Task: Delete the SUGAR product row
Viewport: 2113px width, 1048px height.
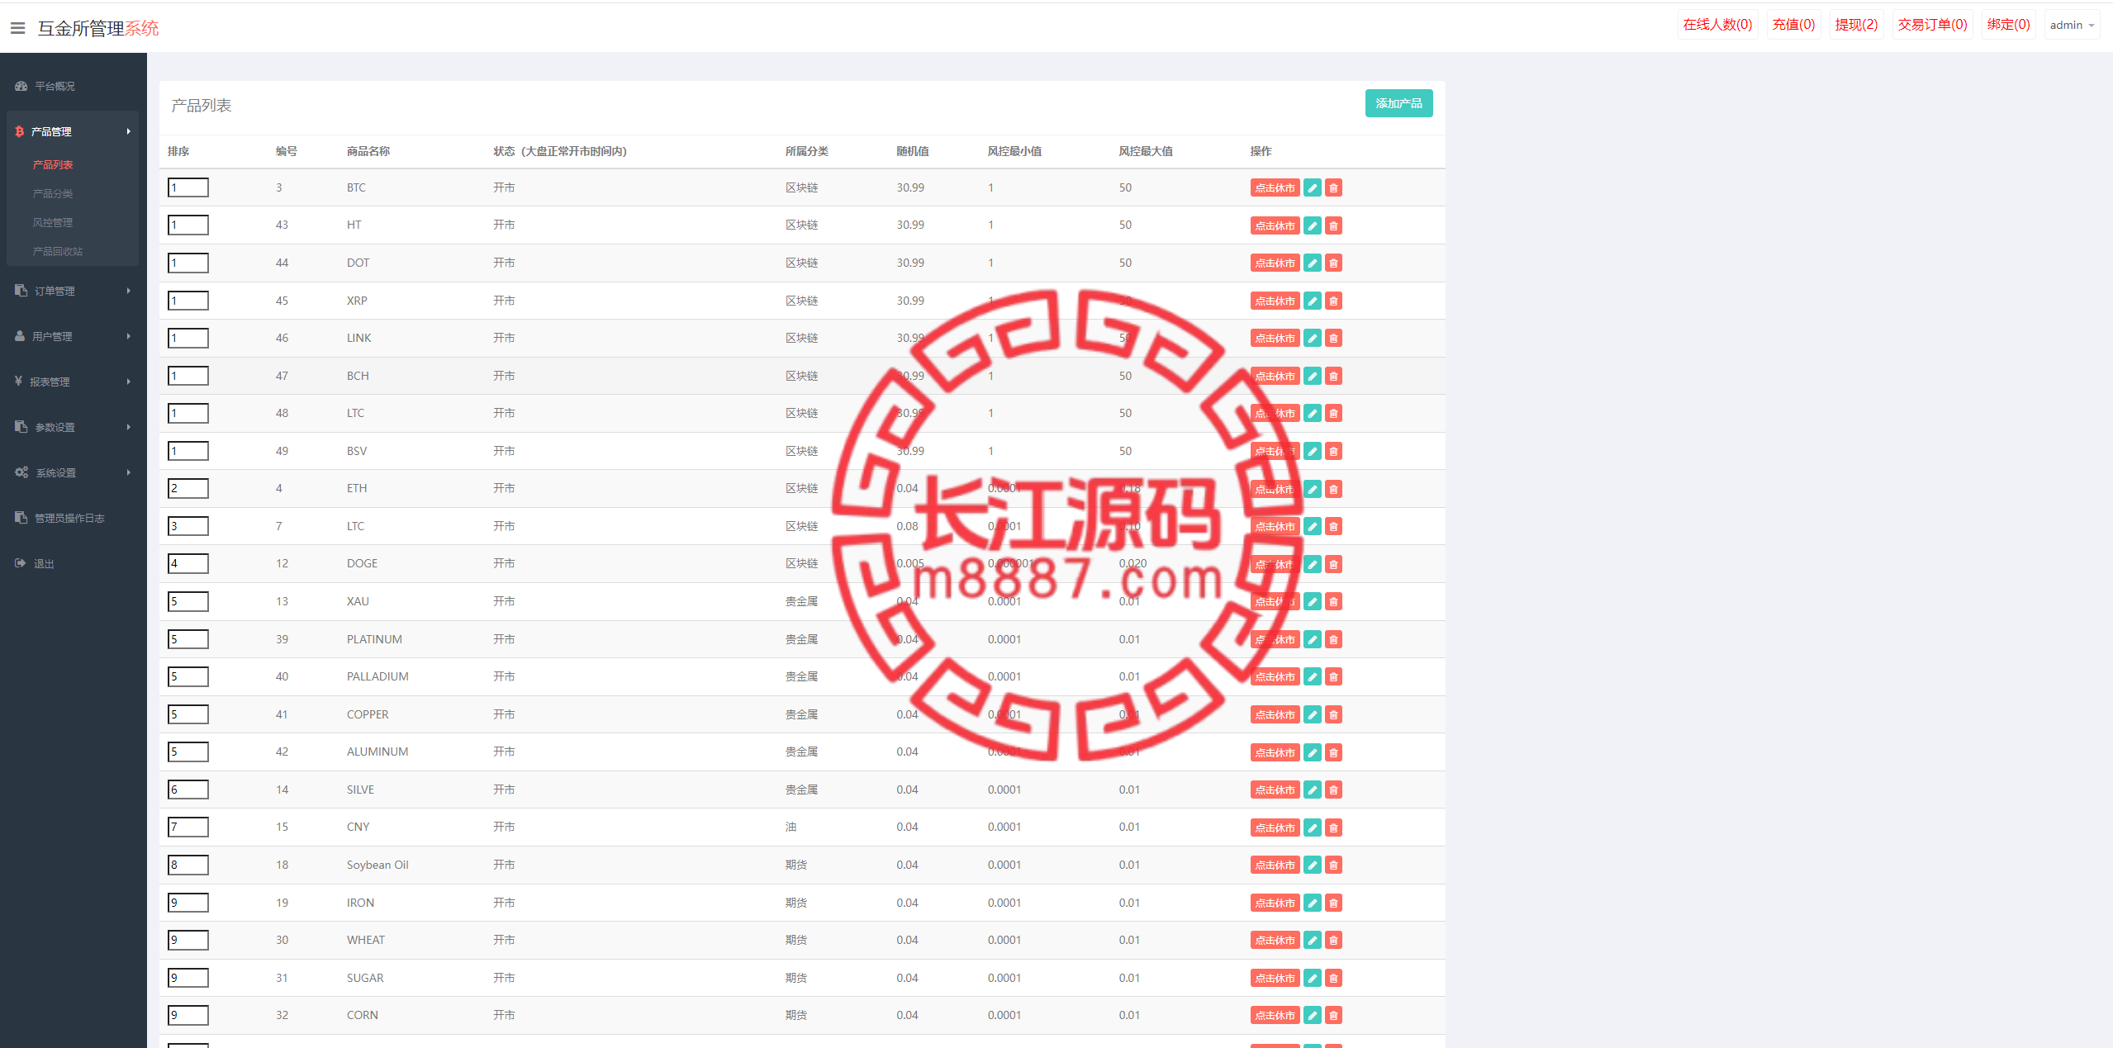Action: coord(1333,978)
